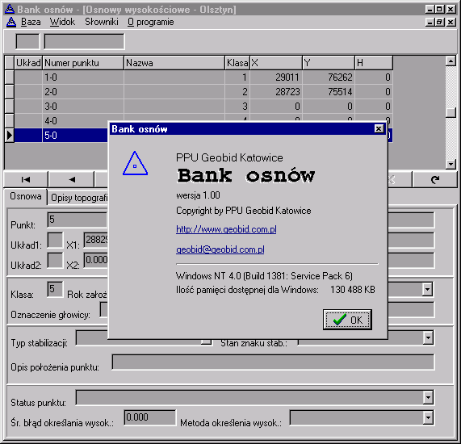Click the Układ column header

(x=28, y=63)
